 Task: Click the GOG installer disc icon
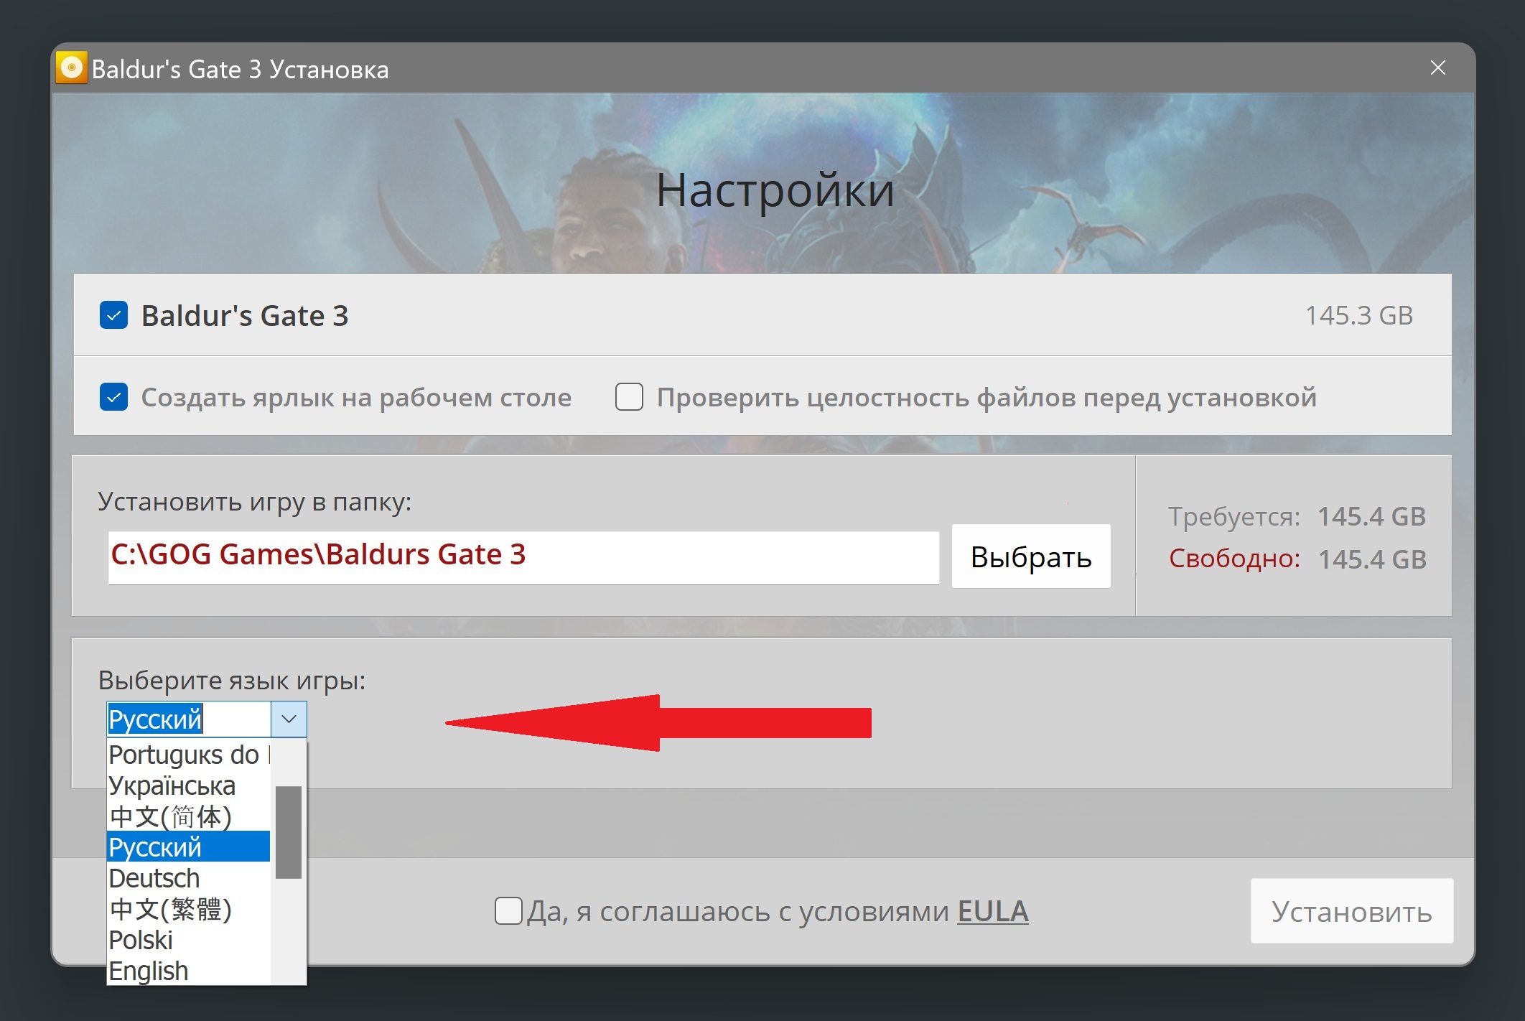[x=71, y=68]
